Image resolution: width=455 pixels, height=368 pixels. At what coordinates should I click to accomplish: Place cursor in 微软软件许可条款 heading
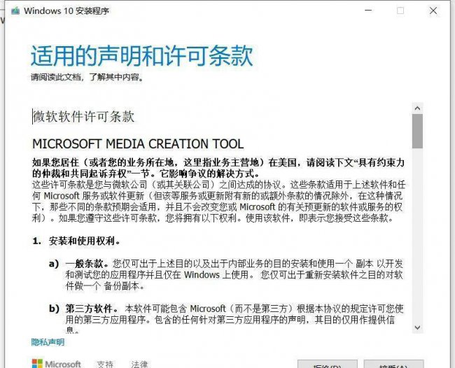[83, 117]
